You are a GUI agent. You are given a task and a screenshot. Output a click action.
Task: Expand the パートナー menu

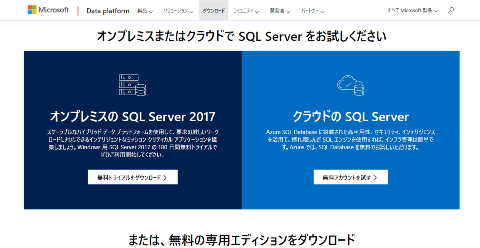click(x=313, y=11)
